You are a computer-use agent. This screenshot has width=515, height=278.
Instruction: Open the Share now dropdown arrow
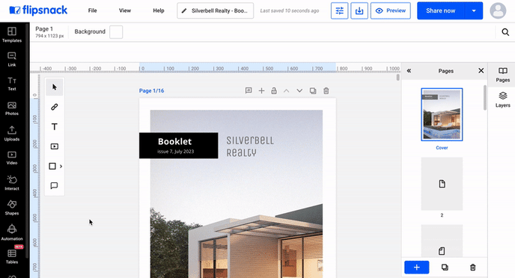[474, 10]
